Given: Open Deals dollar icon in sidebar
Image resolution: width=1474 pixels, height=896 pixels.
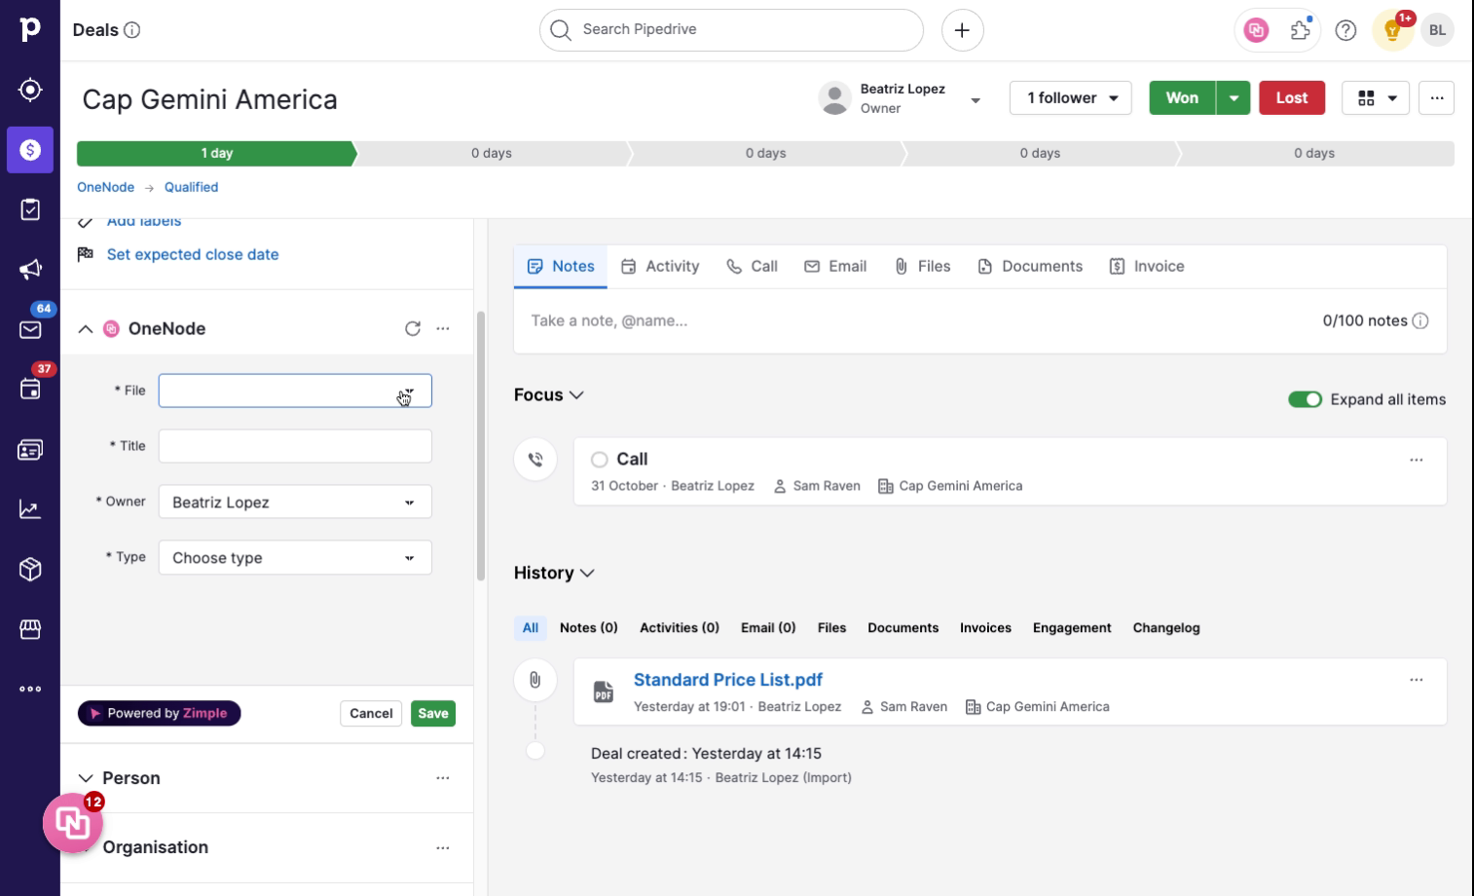Looking at the screenshot, I should 30,150.
